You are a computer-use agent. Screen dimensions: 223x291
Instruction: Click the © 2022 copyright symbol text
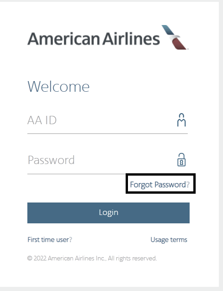pyautogui.click(x=37, y=258)
